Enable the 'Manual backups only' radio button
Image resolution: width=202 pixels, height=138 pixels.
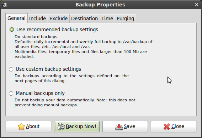(x=11, y=94)
